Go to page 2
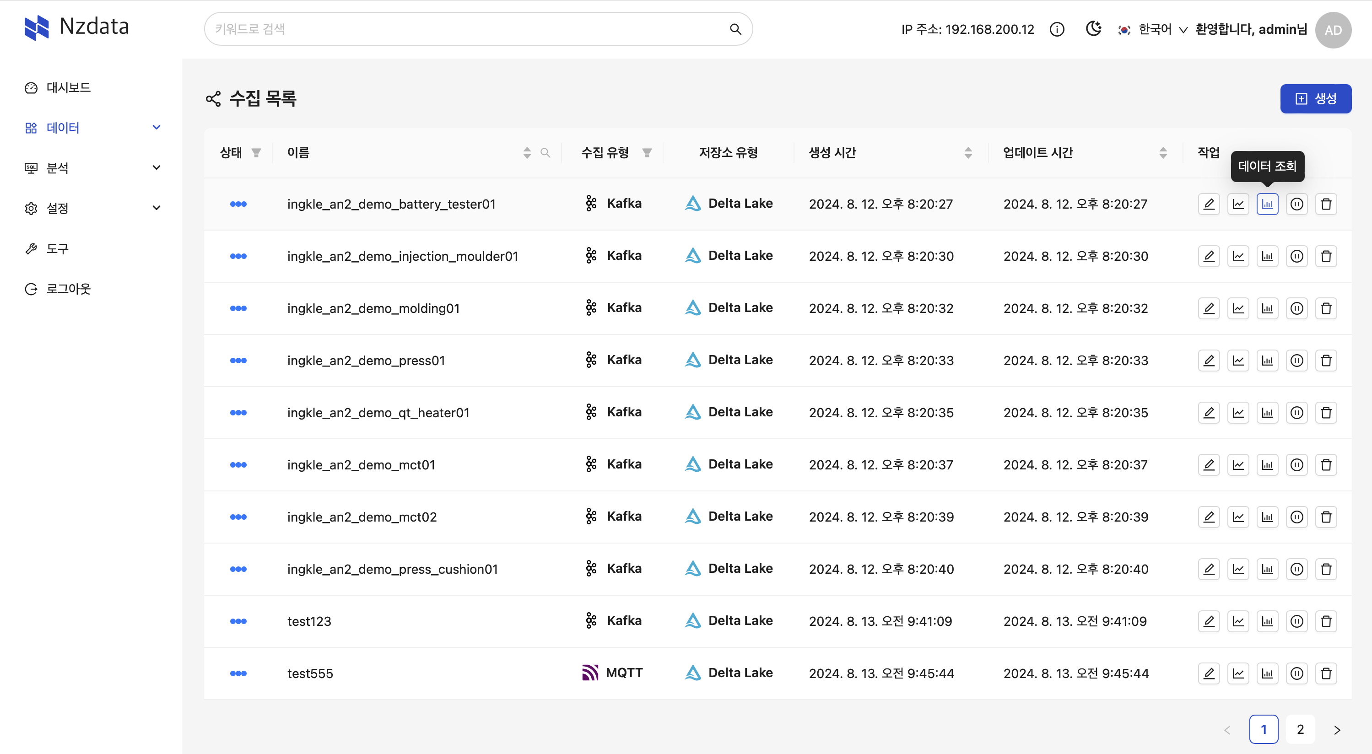The image size is (1372, 754). coord(1300,729)
